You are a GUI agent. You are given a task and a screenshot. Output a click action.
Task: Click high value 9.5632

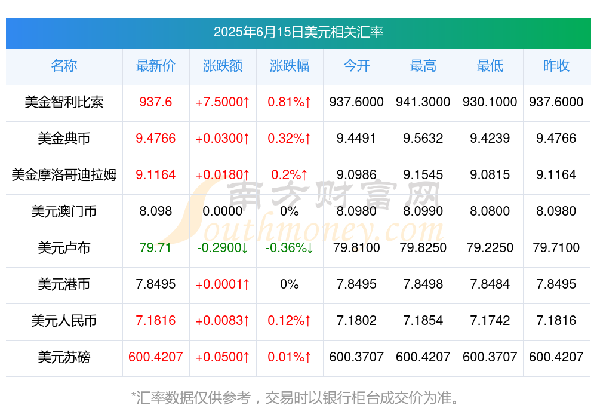(x=423, y=138)
